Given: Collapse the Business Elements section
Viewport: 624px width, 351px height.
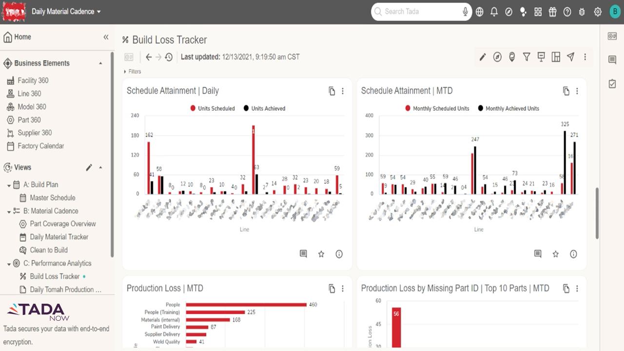Looking at the screenshot, I should click(100, 63).
